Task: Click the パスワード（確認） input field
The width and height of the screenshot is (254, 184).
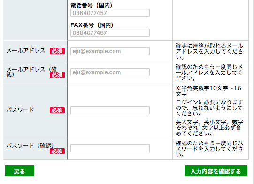Action: pos(110,148)
